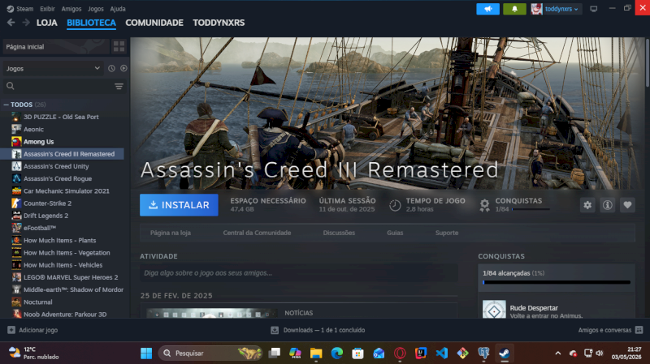Open the Steam menu
The height and width of the screenshot is (364, 650).
point(19,9)
